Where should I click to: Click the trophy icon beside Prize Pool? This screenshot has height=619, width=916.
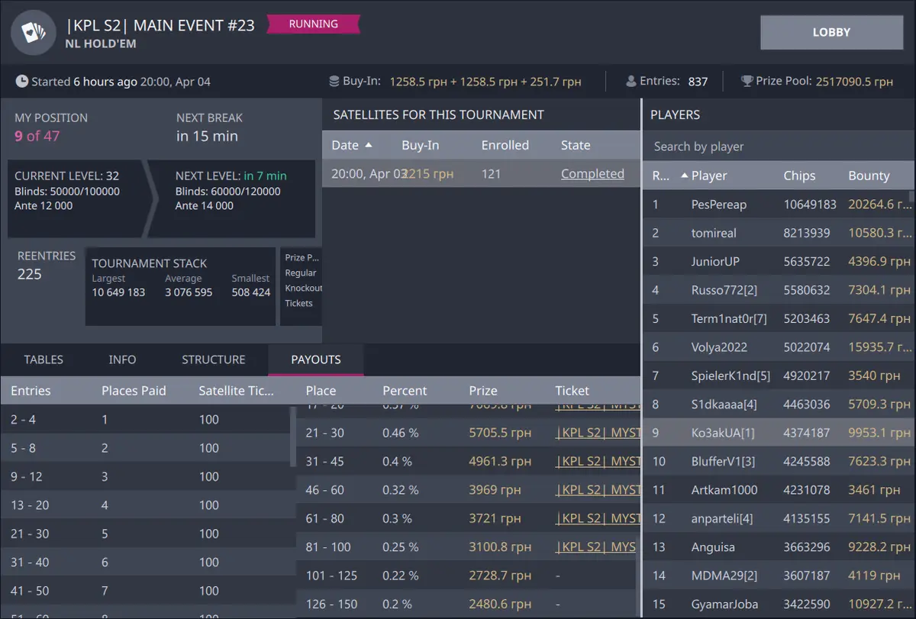(747, 82)
